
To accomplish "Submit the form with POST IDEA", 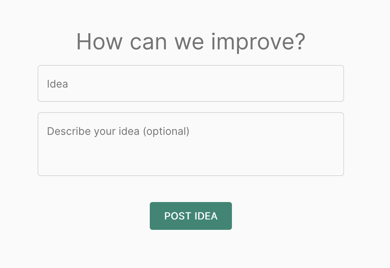I will [190, 216].
